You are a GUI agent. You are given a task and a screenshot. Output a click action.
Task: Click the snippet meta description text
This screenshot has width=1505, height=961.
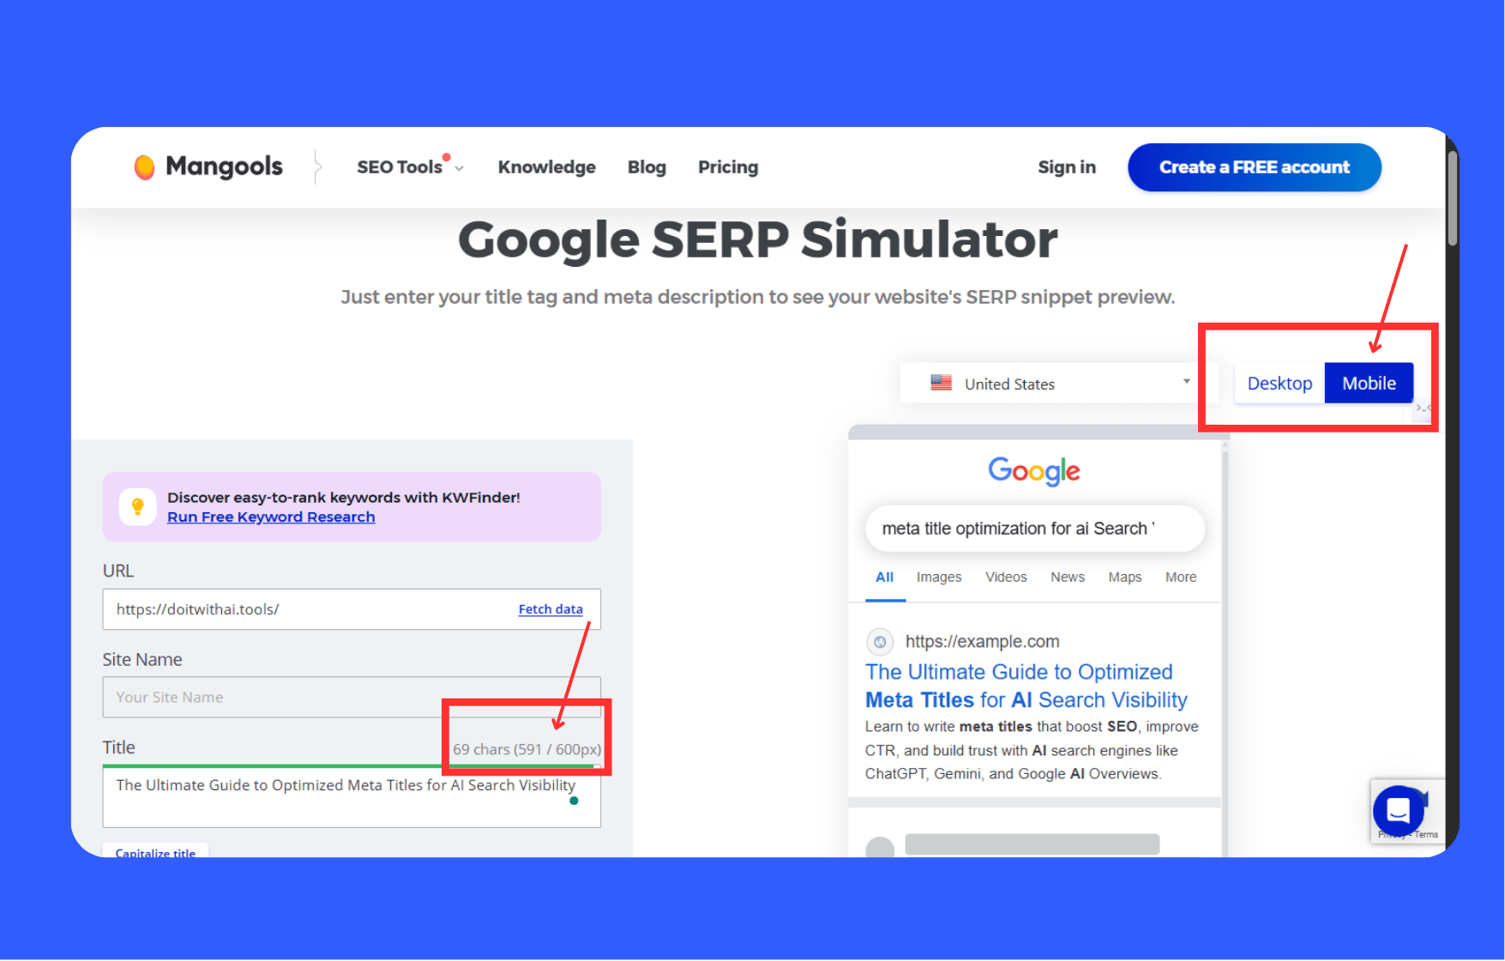pos(1031,750)
